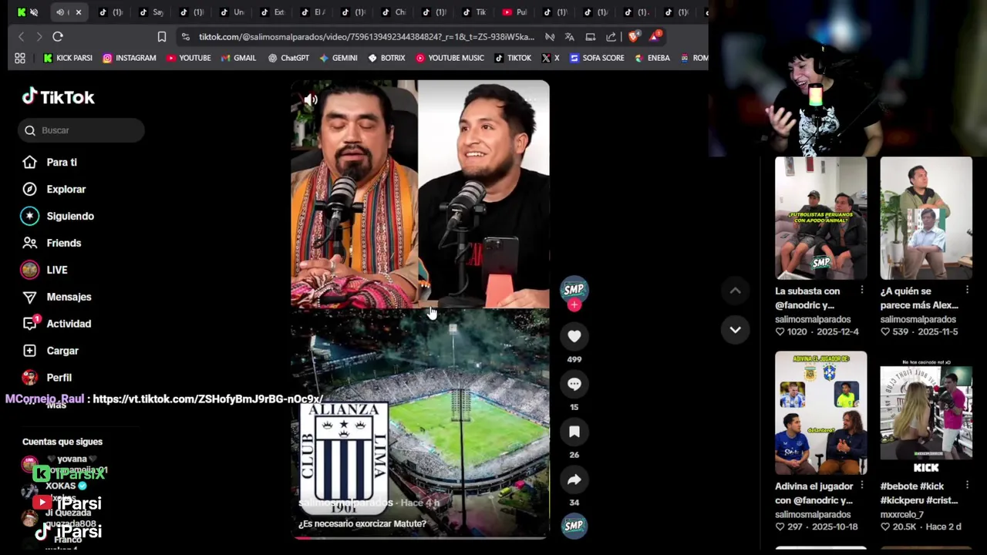The width and height of the screenshot is (987, 555).
Task: Open ENEBA bookmark
Action: tap(652, 58)
